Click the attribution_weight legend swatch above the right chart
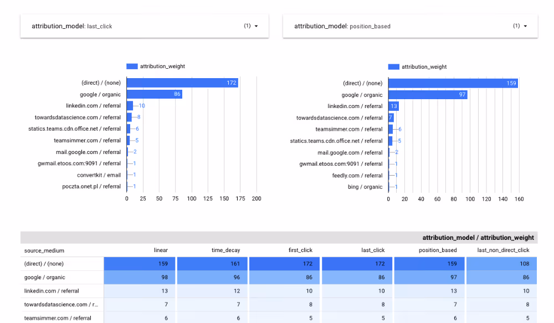 (393, 66)
